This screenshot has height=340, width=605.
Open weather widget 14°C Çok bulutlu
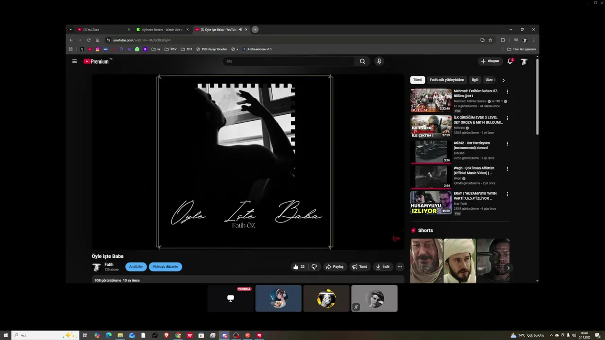tap(527, 335)
